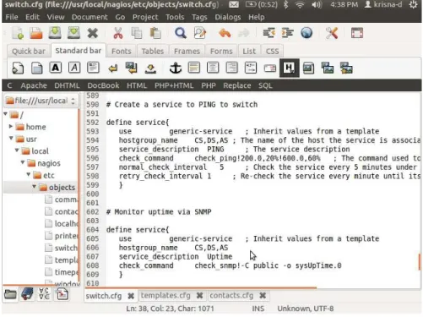This screenshot has width=423, height=317.
Task: Insert a Body tag icon
Action: pos(36,68)
